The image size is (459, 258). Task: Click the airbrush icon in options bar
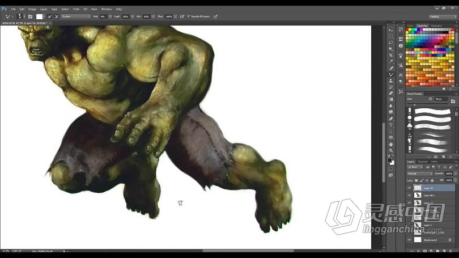182,16
